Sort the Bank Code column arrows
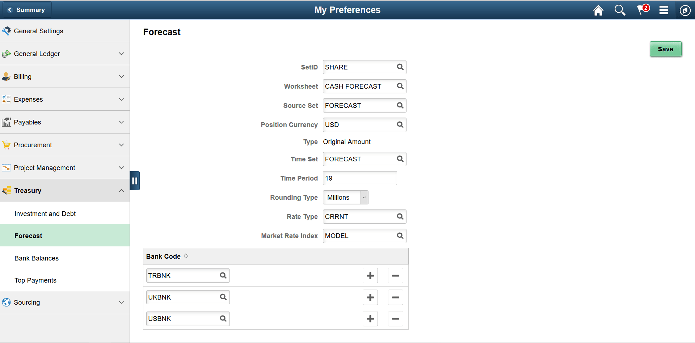695x343 pixels. (186, 256)
